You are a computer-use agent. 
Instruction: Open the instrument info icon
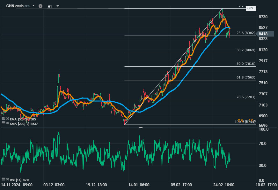pos(40,6)
